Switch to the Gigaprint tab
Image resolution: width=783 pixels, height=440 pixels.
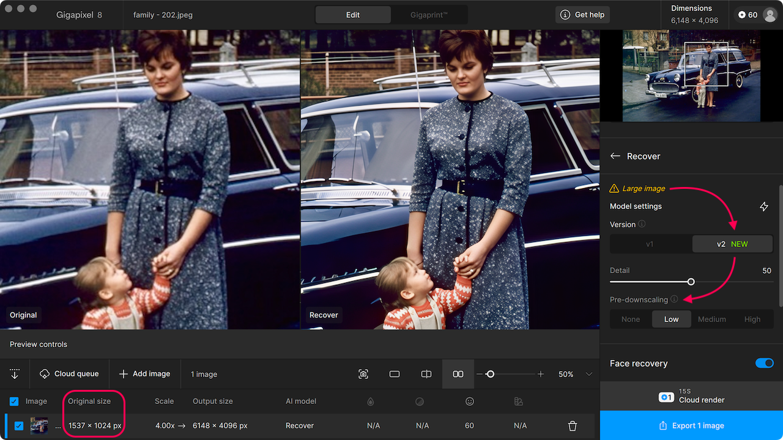pos(429,15)
